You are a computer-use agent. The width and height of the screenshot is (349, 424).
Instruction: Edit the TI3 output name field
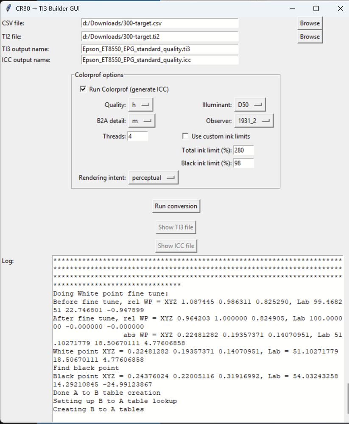tap(159, 49)
